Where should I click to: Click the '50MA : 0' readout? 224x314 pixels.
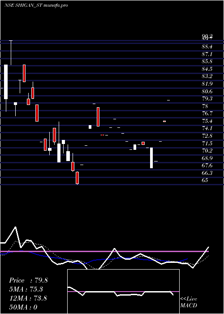tap(23, 307)
